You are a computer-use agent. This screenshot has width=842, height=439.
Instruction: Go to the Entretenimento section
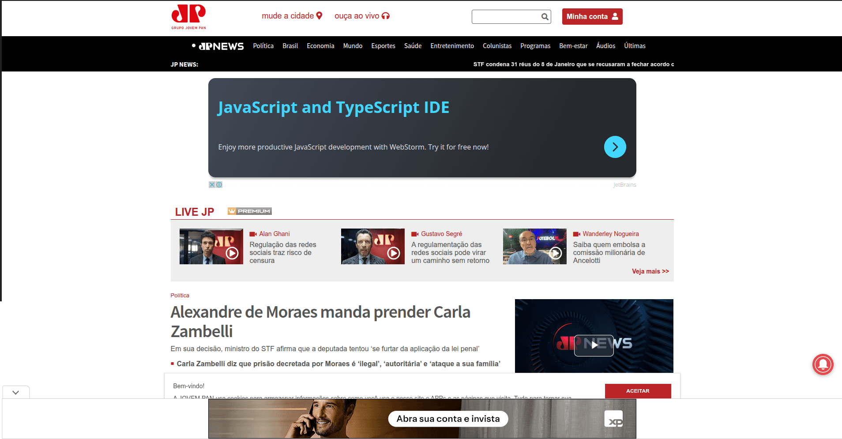pos(452,46)
